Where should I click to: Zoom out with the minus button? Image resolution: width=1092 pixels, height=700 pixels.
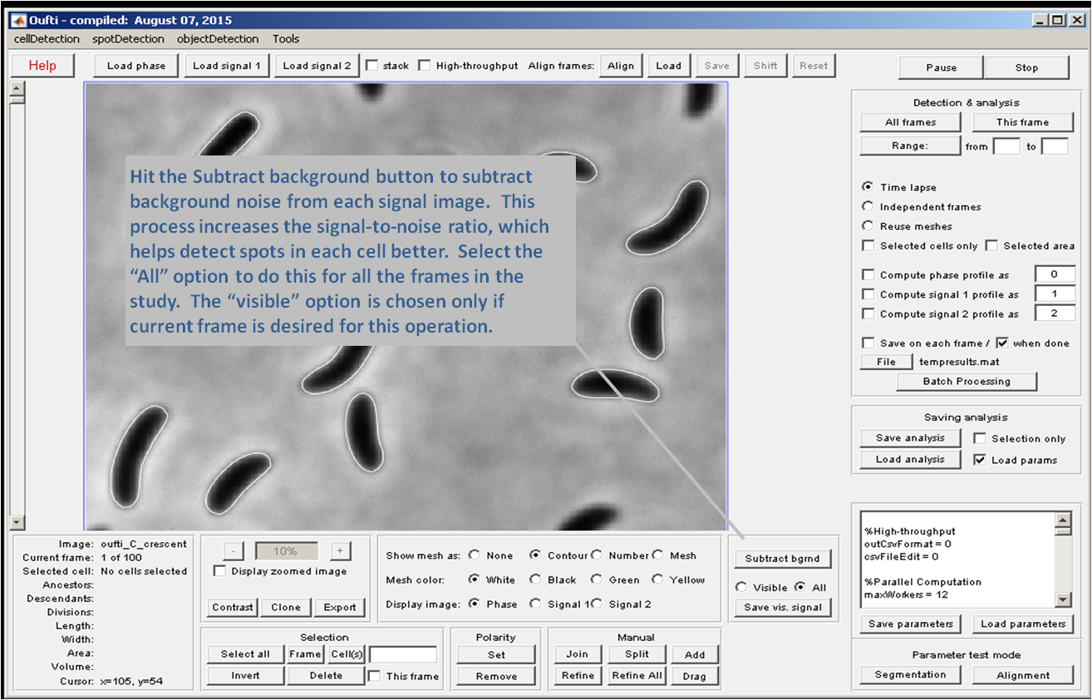(234, 550)
